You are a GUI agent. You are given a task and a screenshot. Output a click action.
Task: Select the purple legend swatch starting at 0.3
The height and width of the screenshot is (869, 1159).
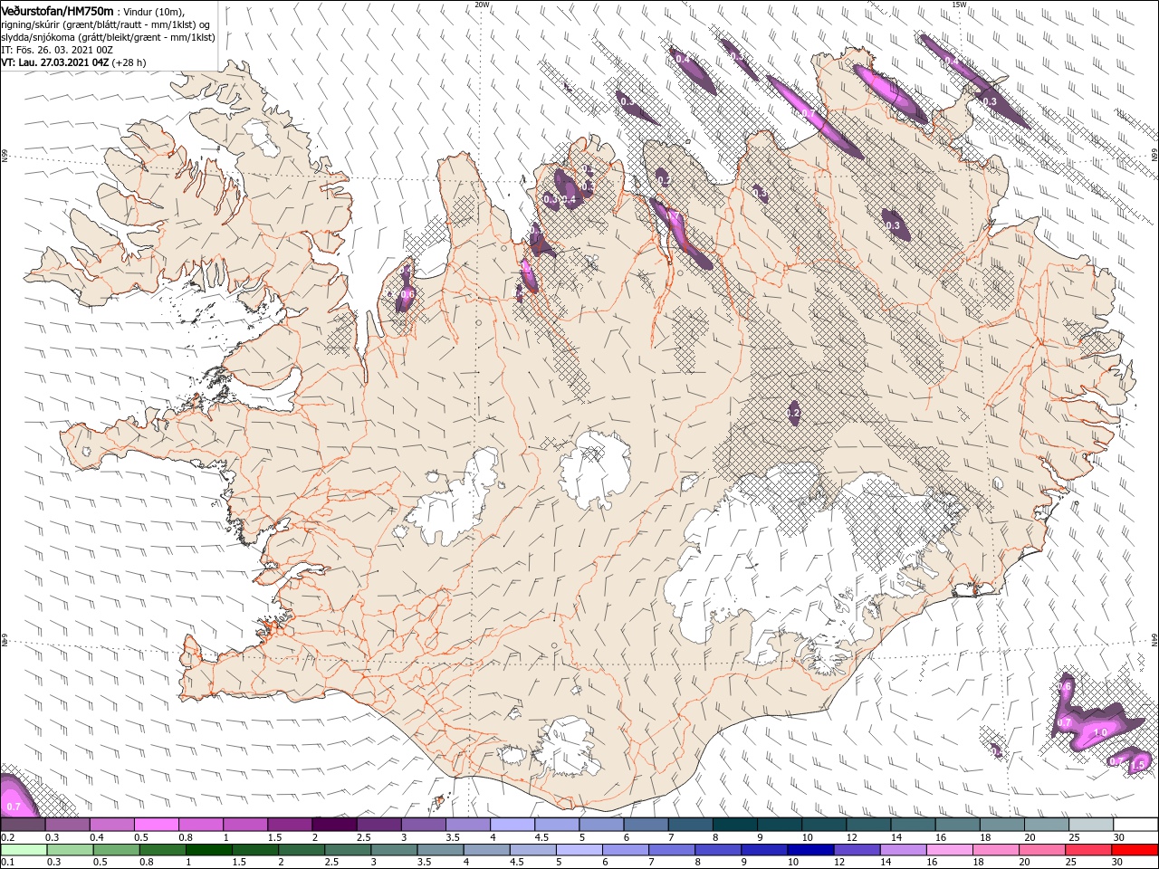pos(67,825)
